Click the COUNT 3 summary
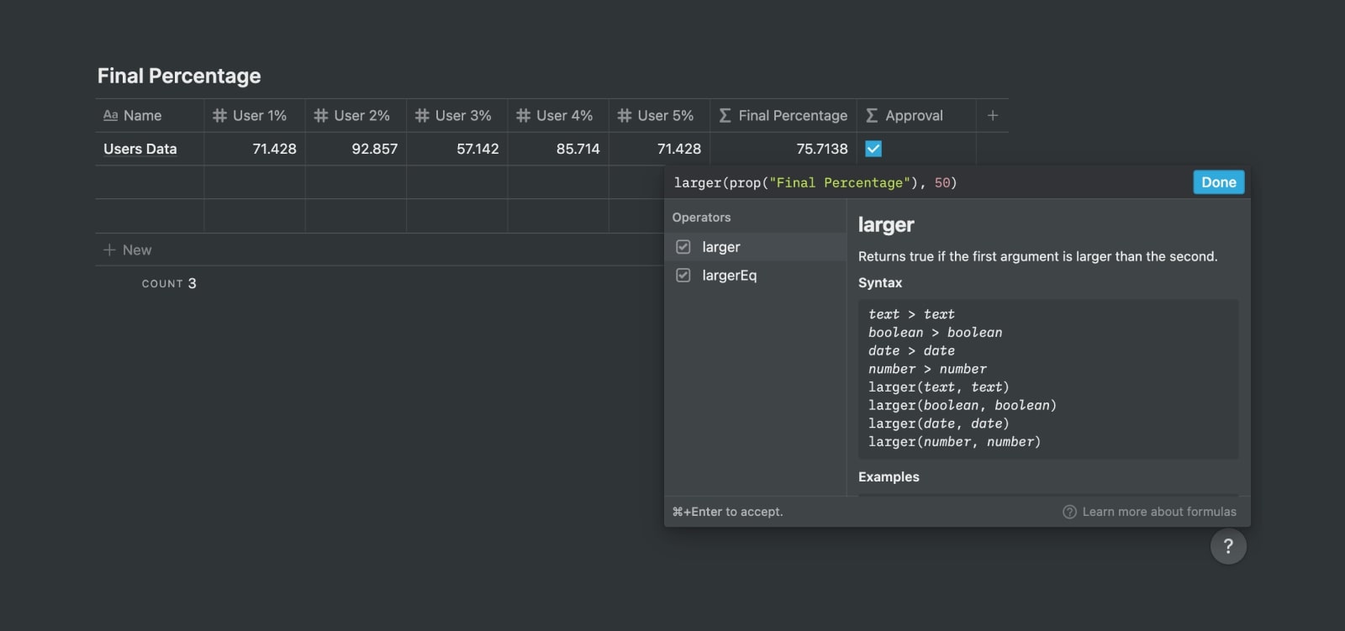Viewport: 1345px width, 631px height. (169, 283)
